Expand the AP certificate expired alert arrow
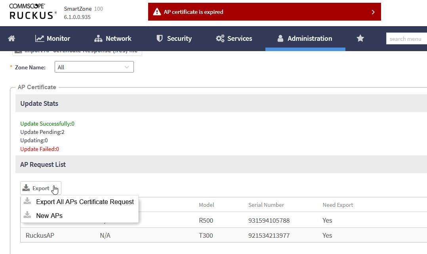Image resolution: width=427 pixels, height=254 pixels. [373, 12]
